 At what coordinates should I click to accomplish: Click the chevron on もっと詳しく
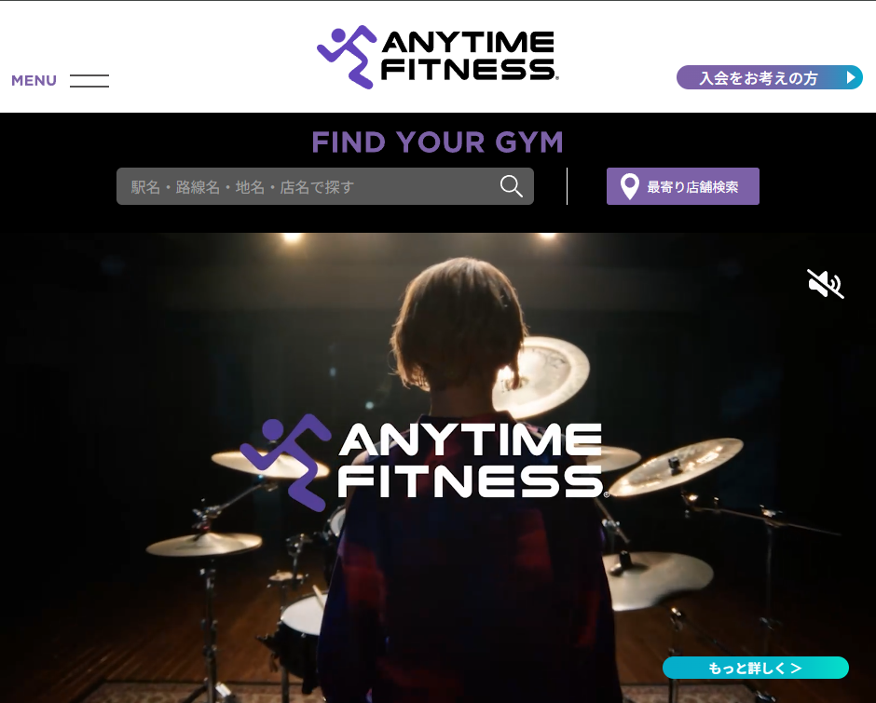[796, 668]
